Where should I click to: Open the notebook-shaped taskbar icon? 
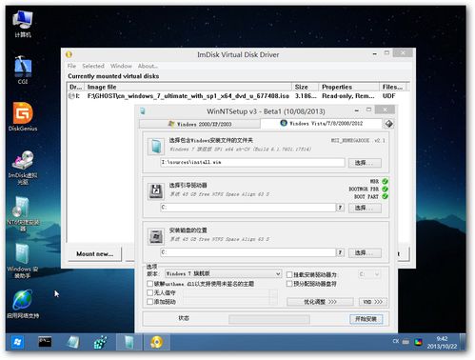72,342
